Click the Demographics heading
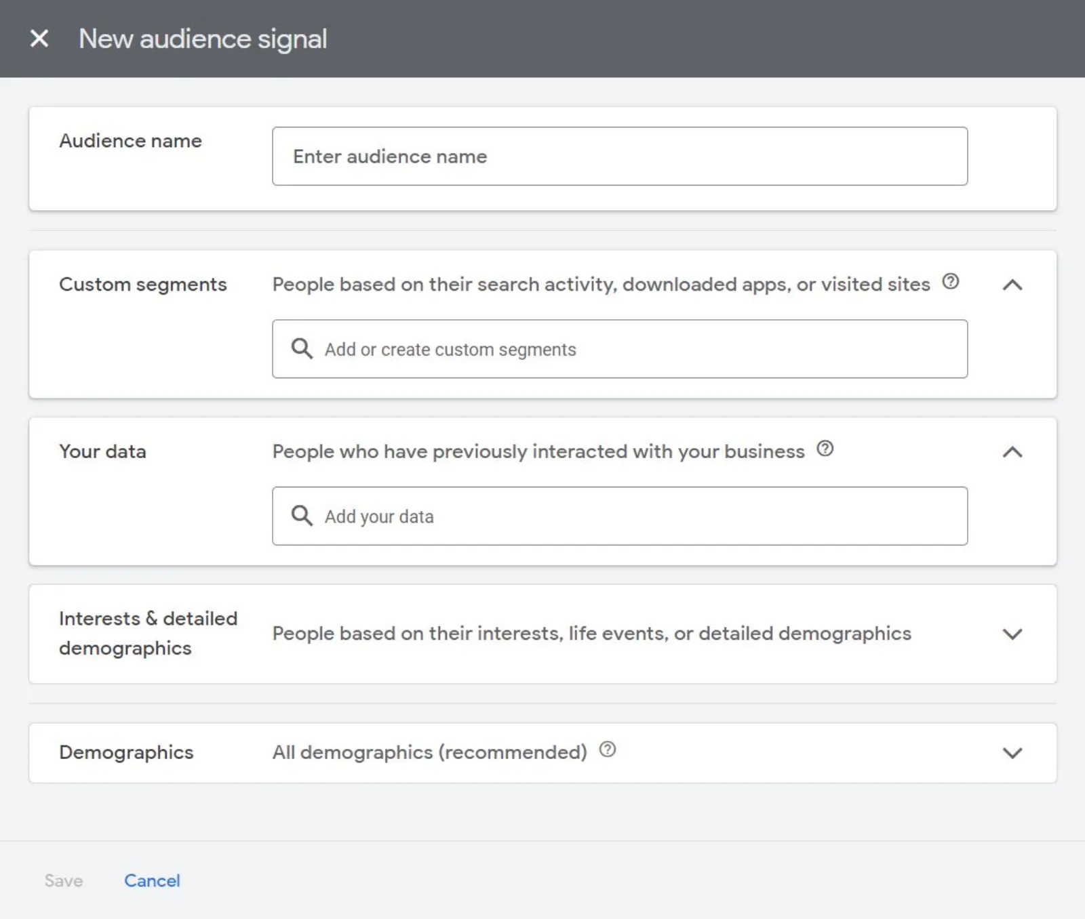Image resolution: width=1085 pixels, height=919 pixels. click(126, 752)
